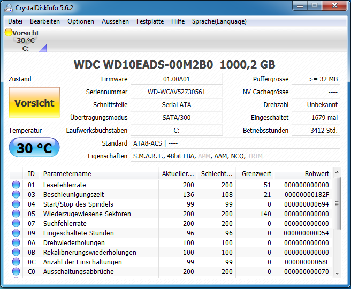This screenshot has width=351, height=289.
Task: Click the blue status orb for Beschleunigungszeit
Action: [16, 194]
